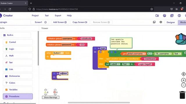The width and height of the screenshot is (186, 104).
Task: Open the Math blocks category
Action: pyautogui.click(x=18, y=56)
